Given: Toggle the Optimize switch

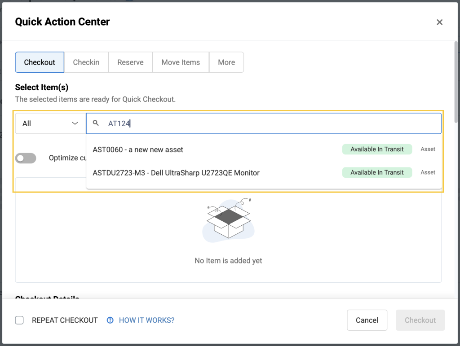Looking at the screenshot, I should coord(26,158).
